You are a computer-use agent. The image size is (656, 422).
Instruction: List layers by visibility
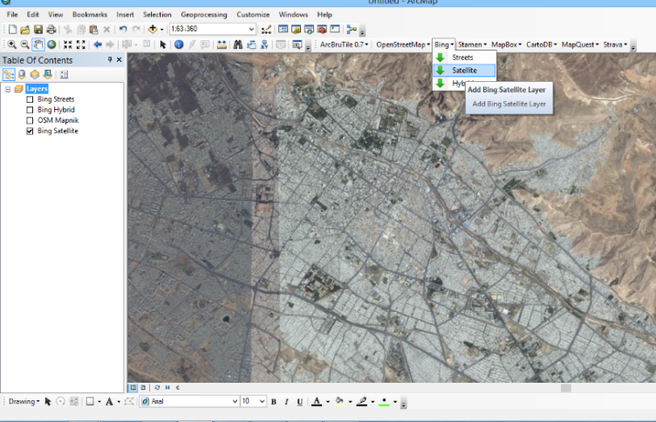coord(35,74)
